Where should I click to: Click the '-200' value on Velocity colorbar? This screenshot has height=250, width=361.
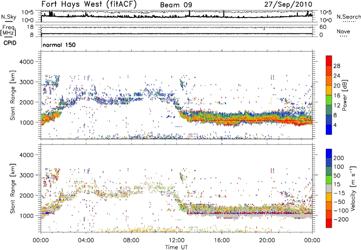pyautogui.click(x=341, y=219)
